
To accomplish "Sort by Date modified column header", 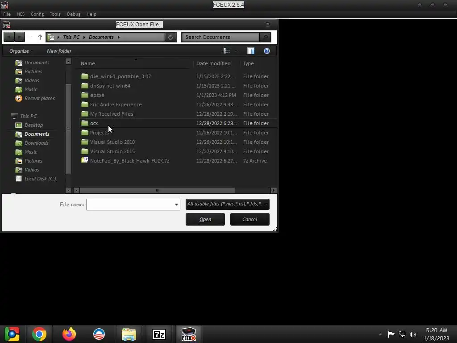I will point(216,63).
